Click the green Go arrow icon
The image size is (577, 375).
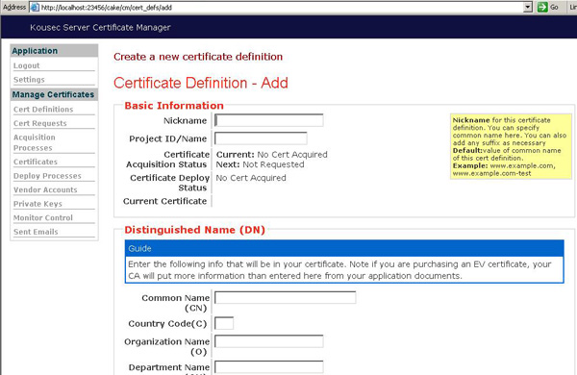(542, 7)
